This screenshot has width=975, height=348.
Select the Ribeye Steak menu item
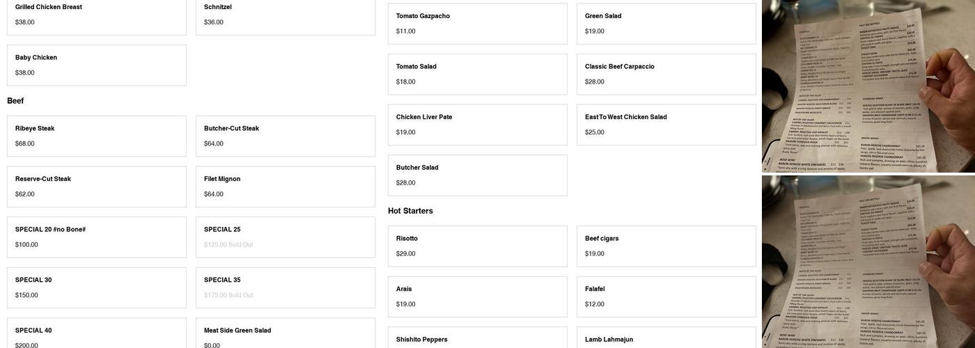tap(97, 136)
